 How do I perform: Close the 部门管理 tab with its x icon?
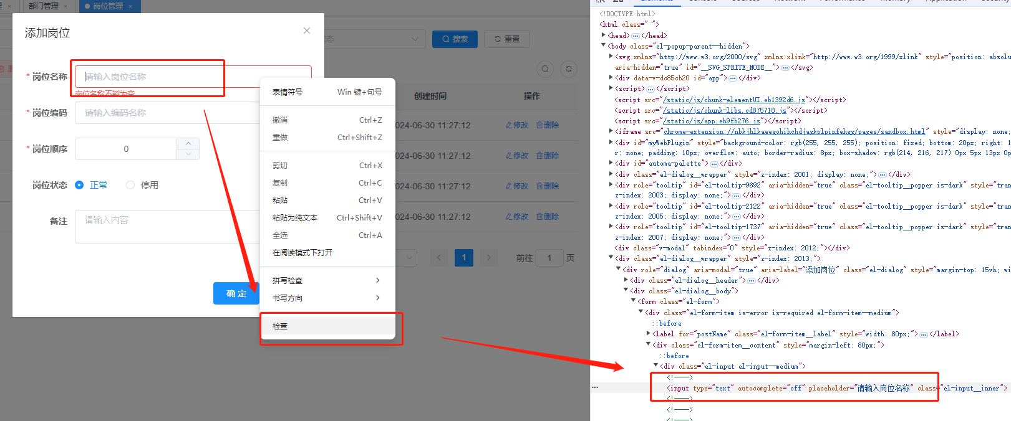click(x=65, y=6)
